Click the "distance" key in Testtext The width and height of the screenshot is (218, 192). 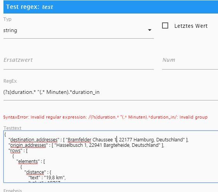coord(35,172)
